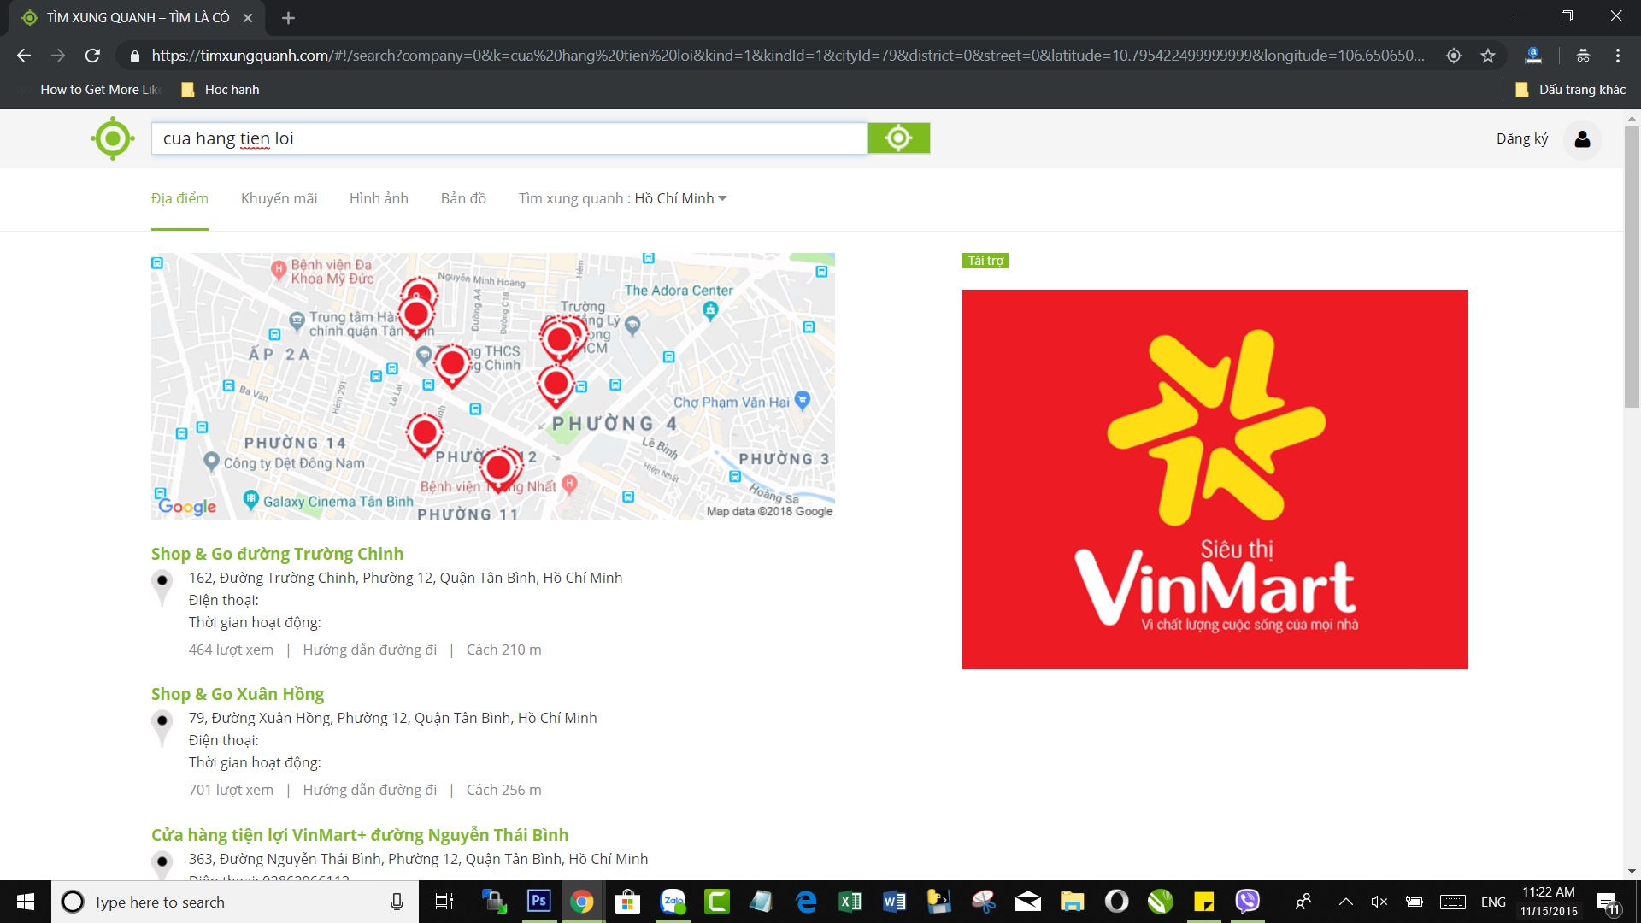
Task: Bookmark this page with the star icon
Action: click(1488, 56)
